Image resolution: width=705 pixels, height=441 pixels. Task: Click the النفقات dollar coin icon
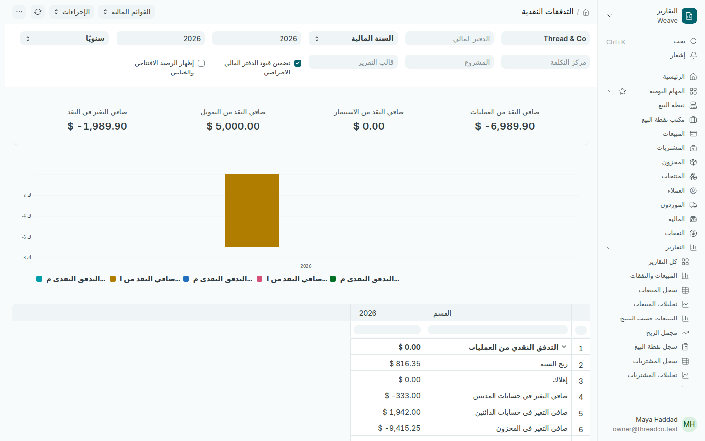pyautogui.click(x=693, y=233)
